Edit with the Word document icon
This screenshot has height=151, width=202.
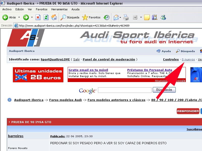coord(135,17)
